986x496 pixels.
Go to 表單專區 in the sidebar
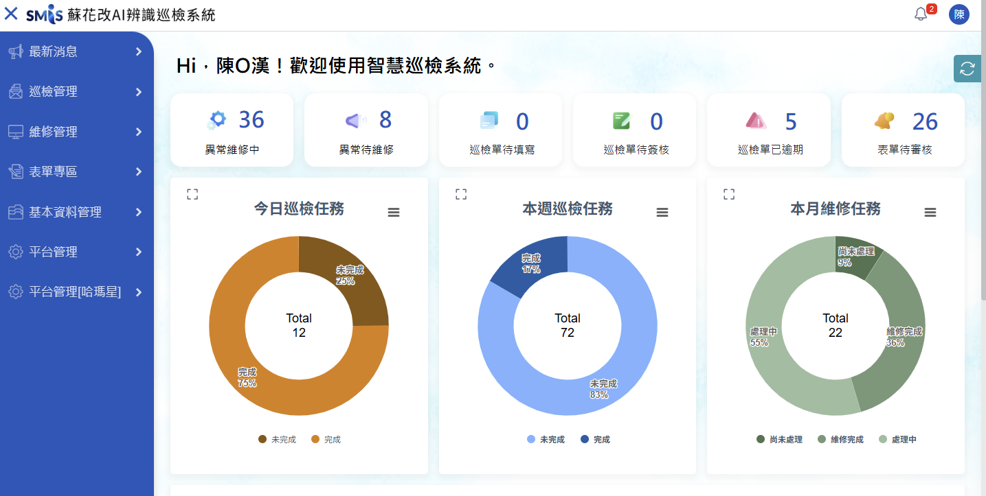click(76, 172)
